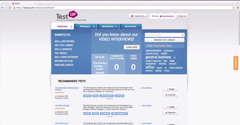Open The Professional Administrative Assistant test link
The image size is (240, 125).
click(67, 89)
